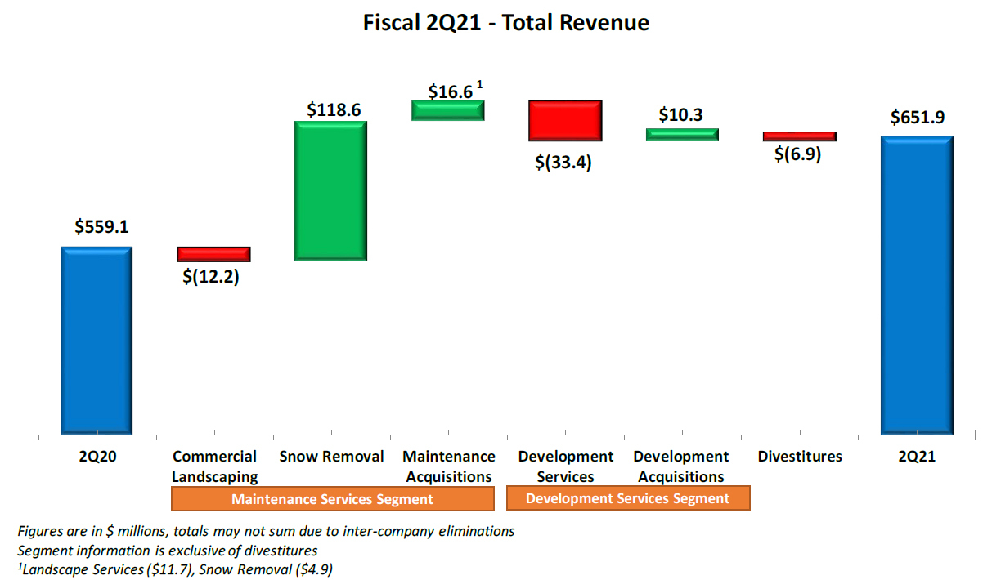Click the Maintenance Acquisitions axis label

(449, 466)
